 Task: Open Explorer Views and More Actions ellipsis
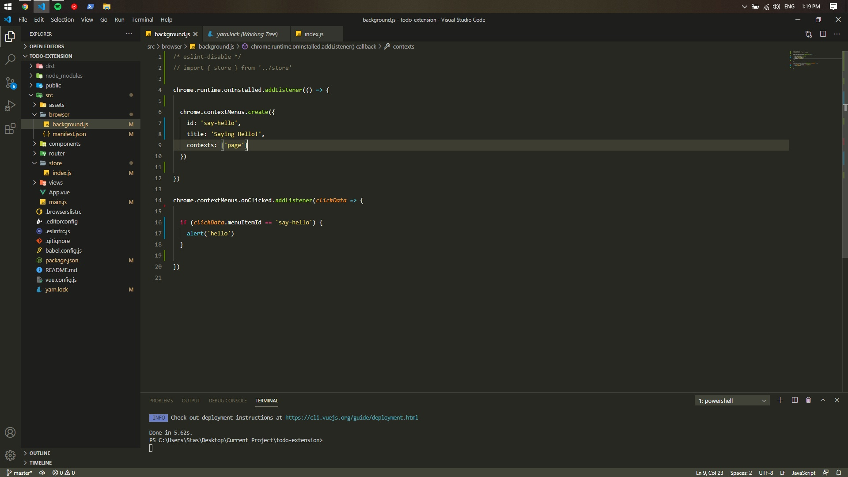coord(129,34)
